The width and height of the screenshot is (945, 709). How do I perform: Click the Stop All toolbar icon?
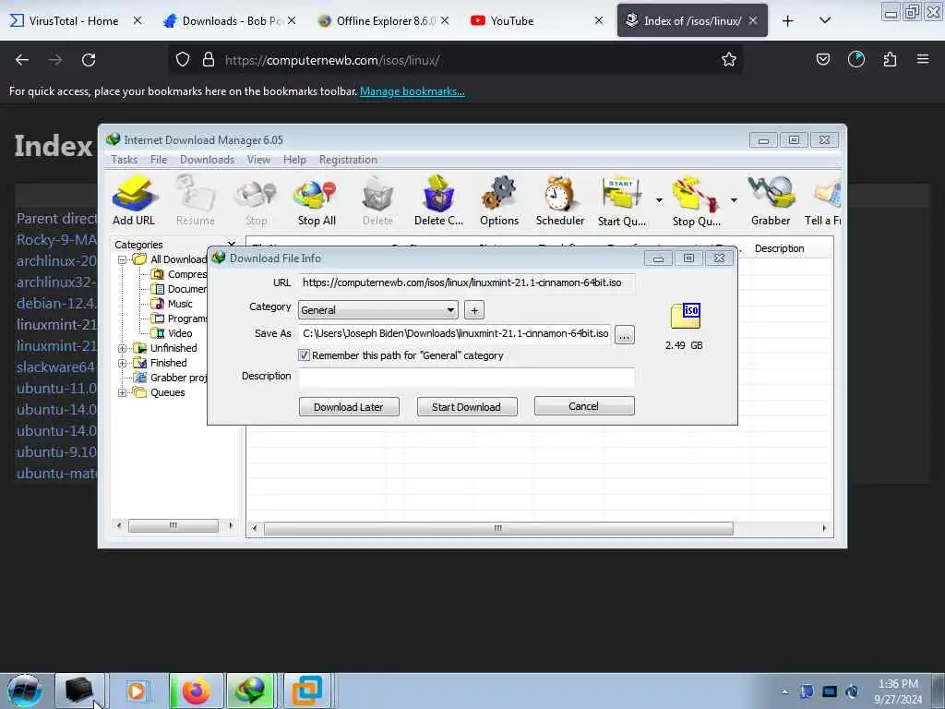pyautogui.click(x=317, y=200)
